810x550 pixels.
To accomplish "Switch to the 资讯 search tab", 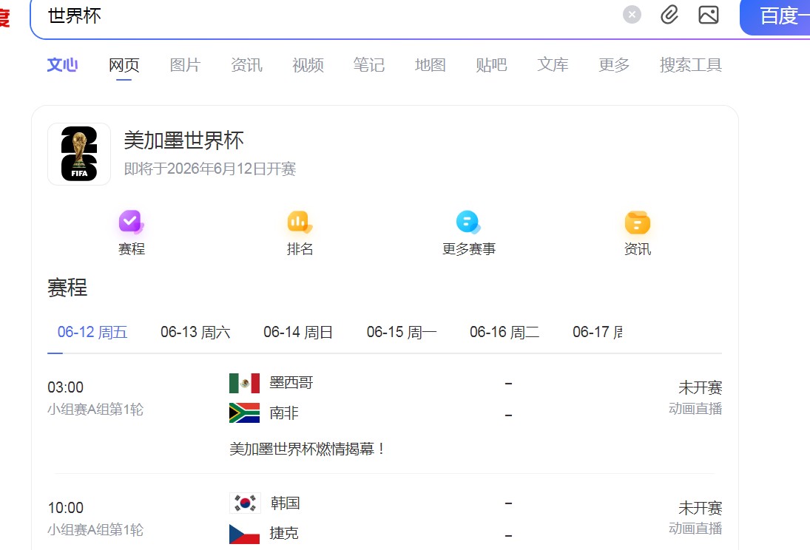I will tap(246, 65).
